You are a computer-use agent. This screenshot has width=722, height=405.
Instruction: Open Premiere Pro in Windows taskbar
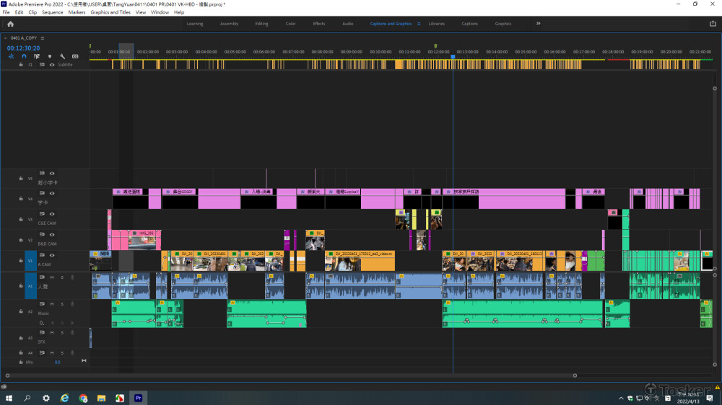139,397
